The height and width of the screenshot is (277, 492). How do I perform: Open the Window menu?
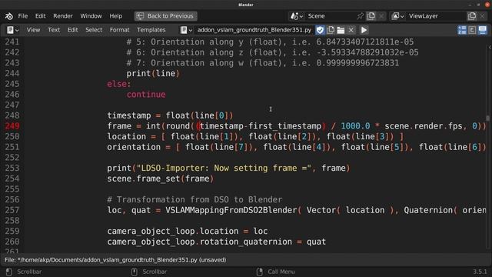91,16
